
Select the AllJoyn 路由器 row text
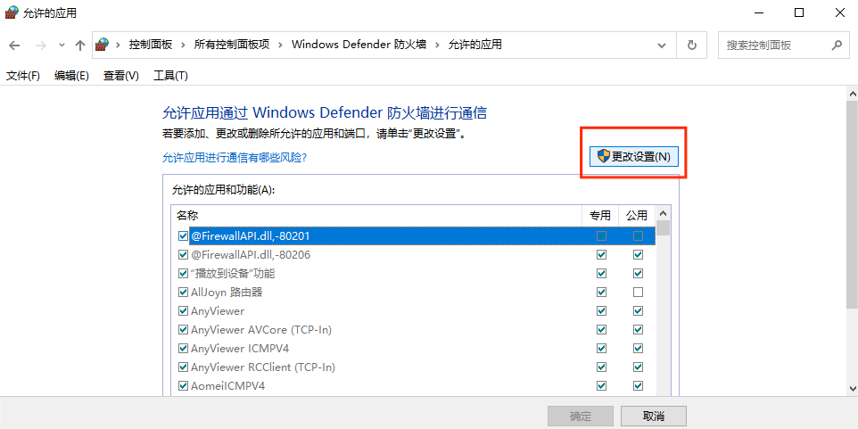pos(227,293)
